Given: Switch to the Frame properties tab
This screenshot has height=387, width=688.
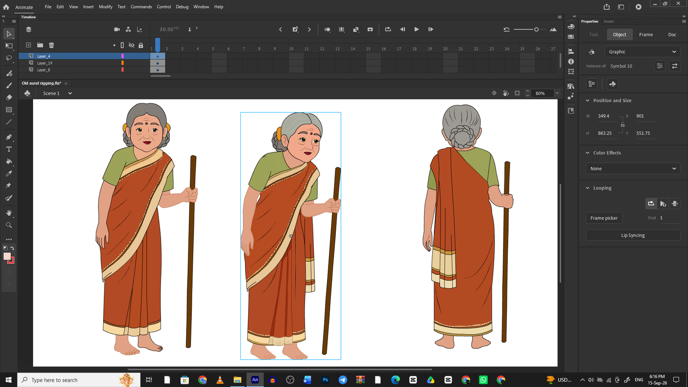Looking at the screenshot, I should 646,34.
